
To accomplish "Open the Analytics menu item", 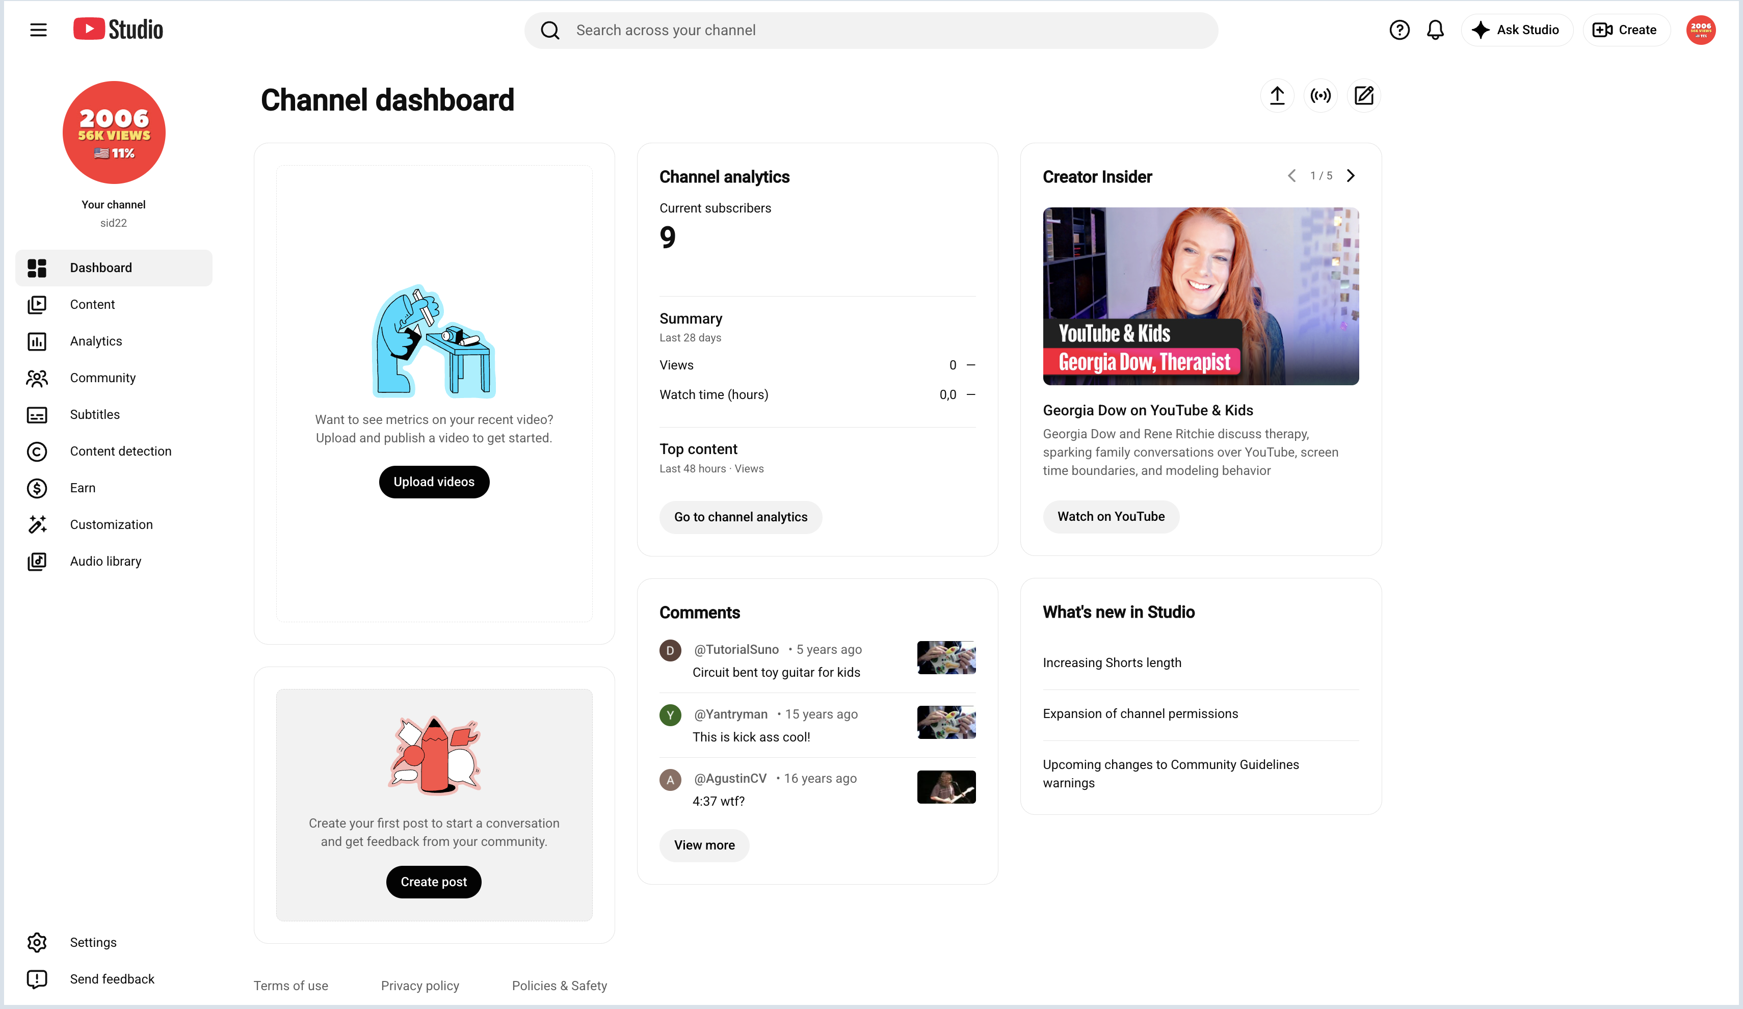I will pyautogui.click(x=114, y=341).
